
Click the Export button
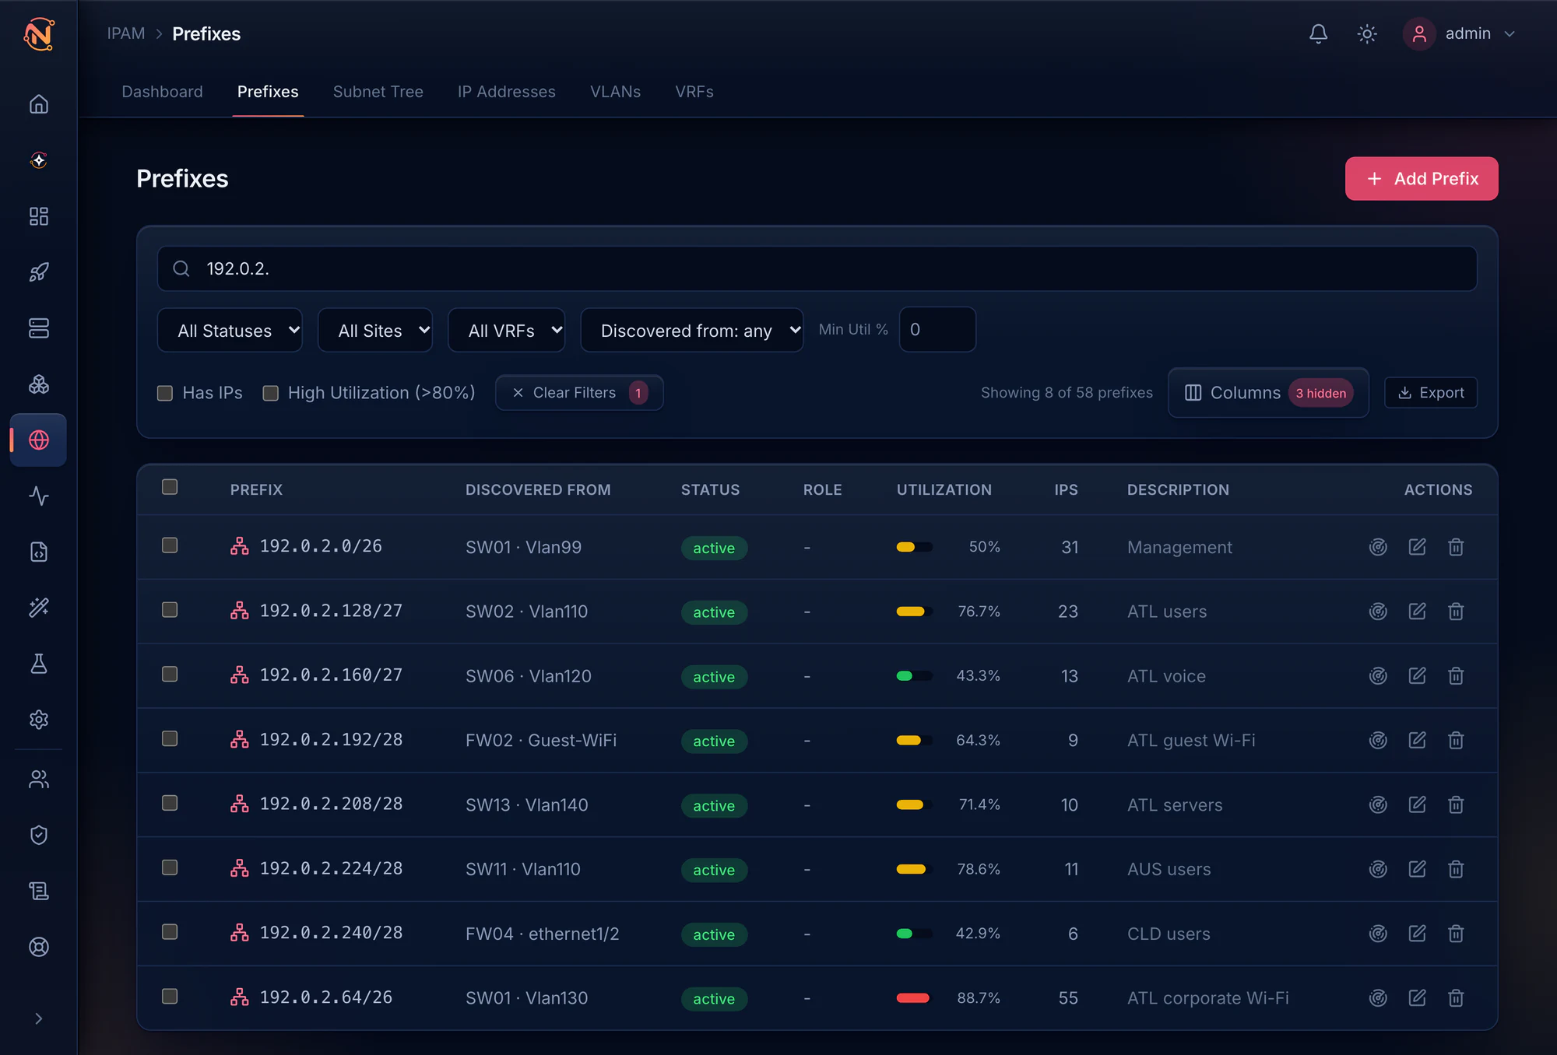coord(1431,393)
